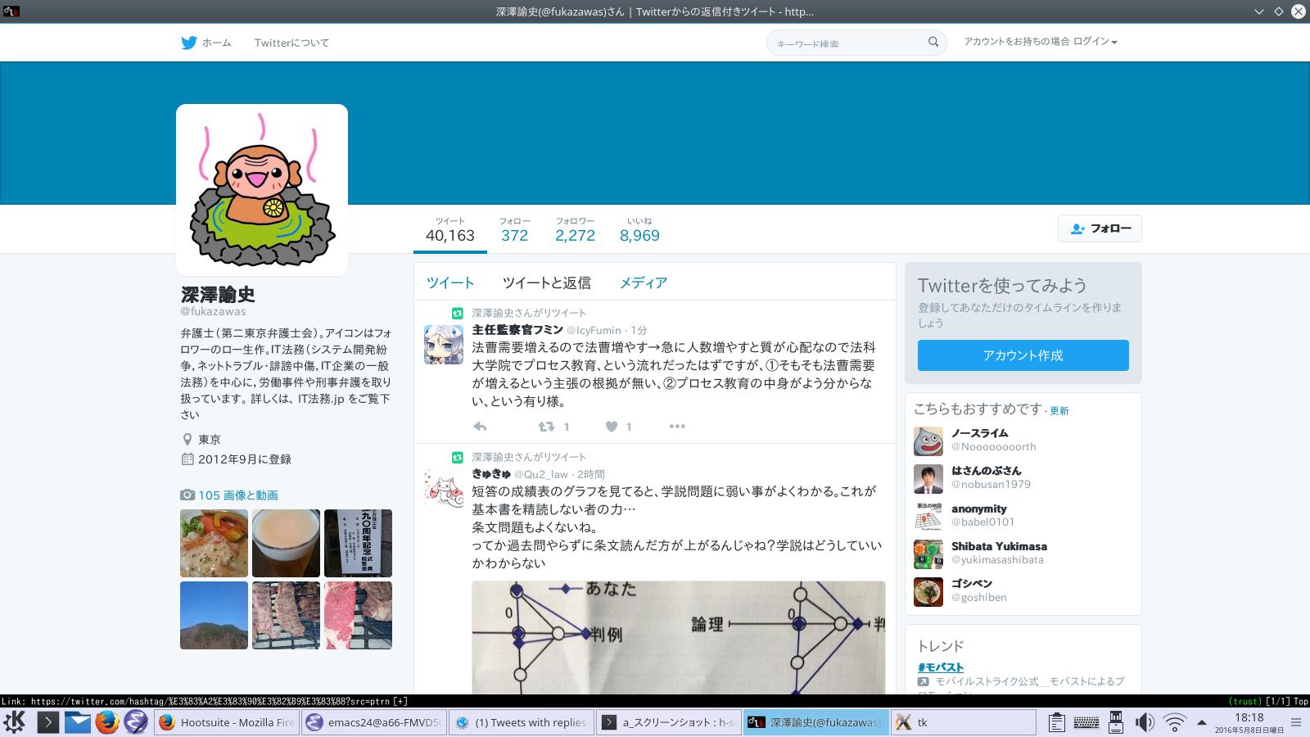The image size is (1310, 737).
Task: Switch to Hootsuite - Mozilla Firefox task
Action: click(x=227, y=722)
